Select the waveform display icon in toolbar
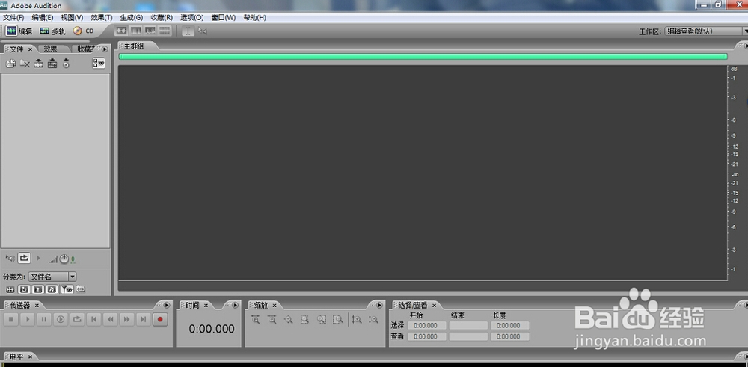Screen dimensions: 748x367 pos(121,31)
